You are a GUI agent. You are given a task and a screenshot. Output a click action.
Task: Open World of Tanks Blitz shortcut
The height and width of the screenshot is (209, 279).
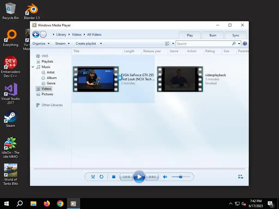pos(11,174)
